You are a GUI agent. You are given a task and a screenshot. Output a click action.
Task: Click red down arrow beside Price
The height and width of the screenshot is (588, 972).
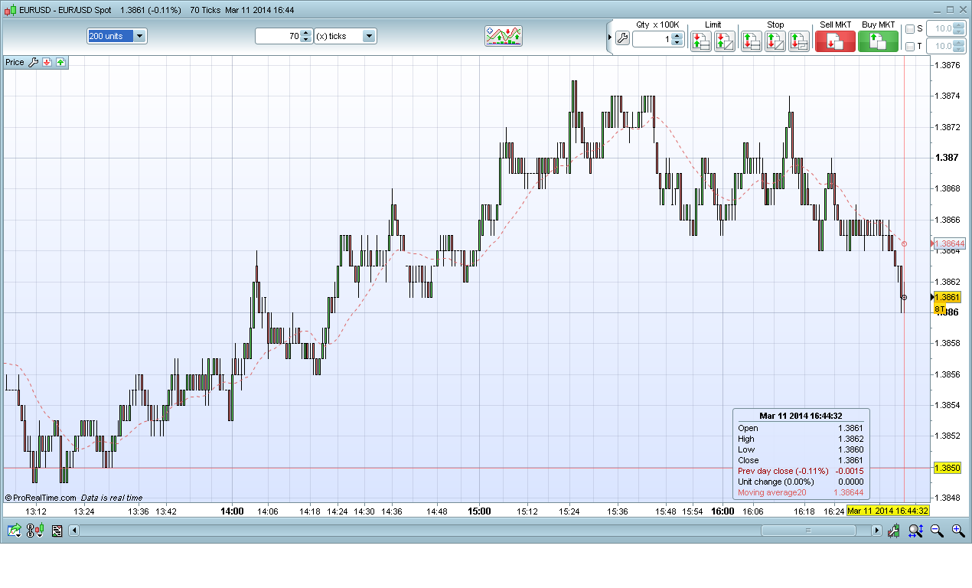pos(47,62)
